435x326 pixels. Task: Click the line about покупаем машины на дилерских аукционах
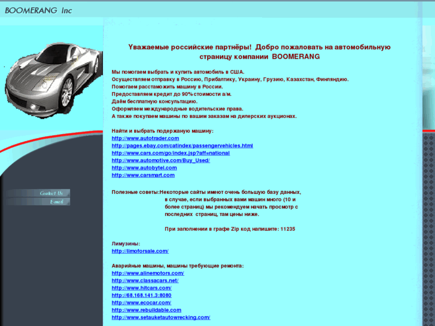tap(204, 116)
